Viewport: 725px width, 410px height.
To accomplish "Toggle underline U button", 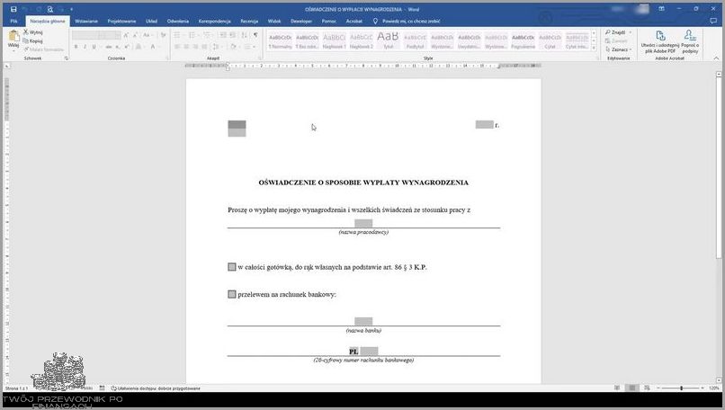I will point(94,47).
